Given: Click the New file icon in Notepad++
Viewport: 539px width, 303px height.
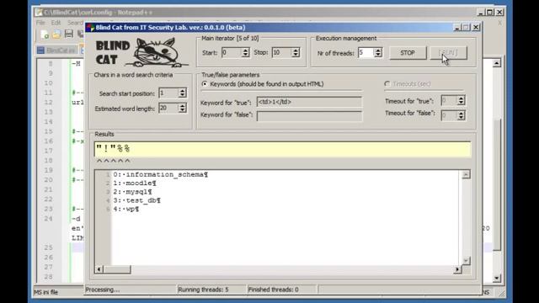Looking at the screenshot, I should coord(45,34).
